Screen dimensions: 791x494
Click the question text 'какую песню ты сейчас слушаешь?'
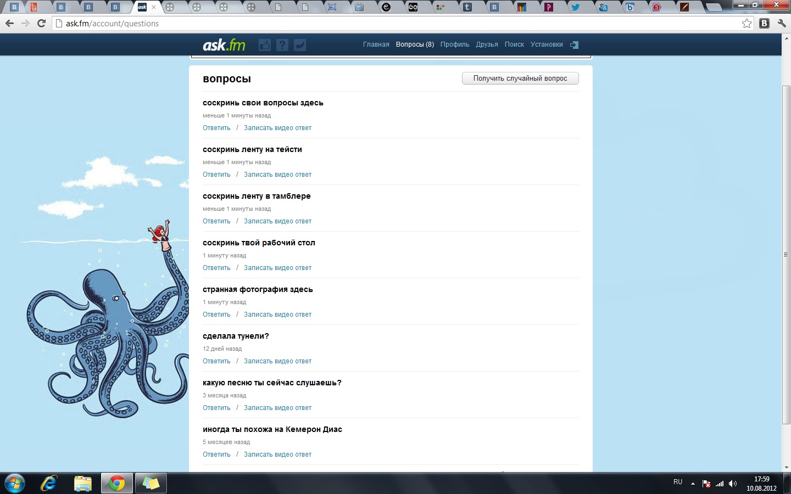[272, 383]
